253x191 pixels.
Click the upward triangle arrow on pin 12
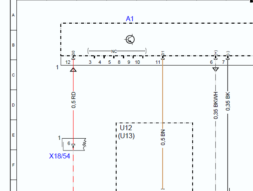73,70
